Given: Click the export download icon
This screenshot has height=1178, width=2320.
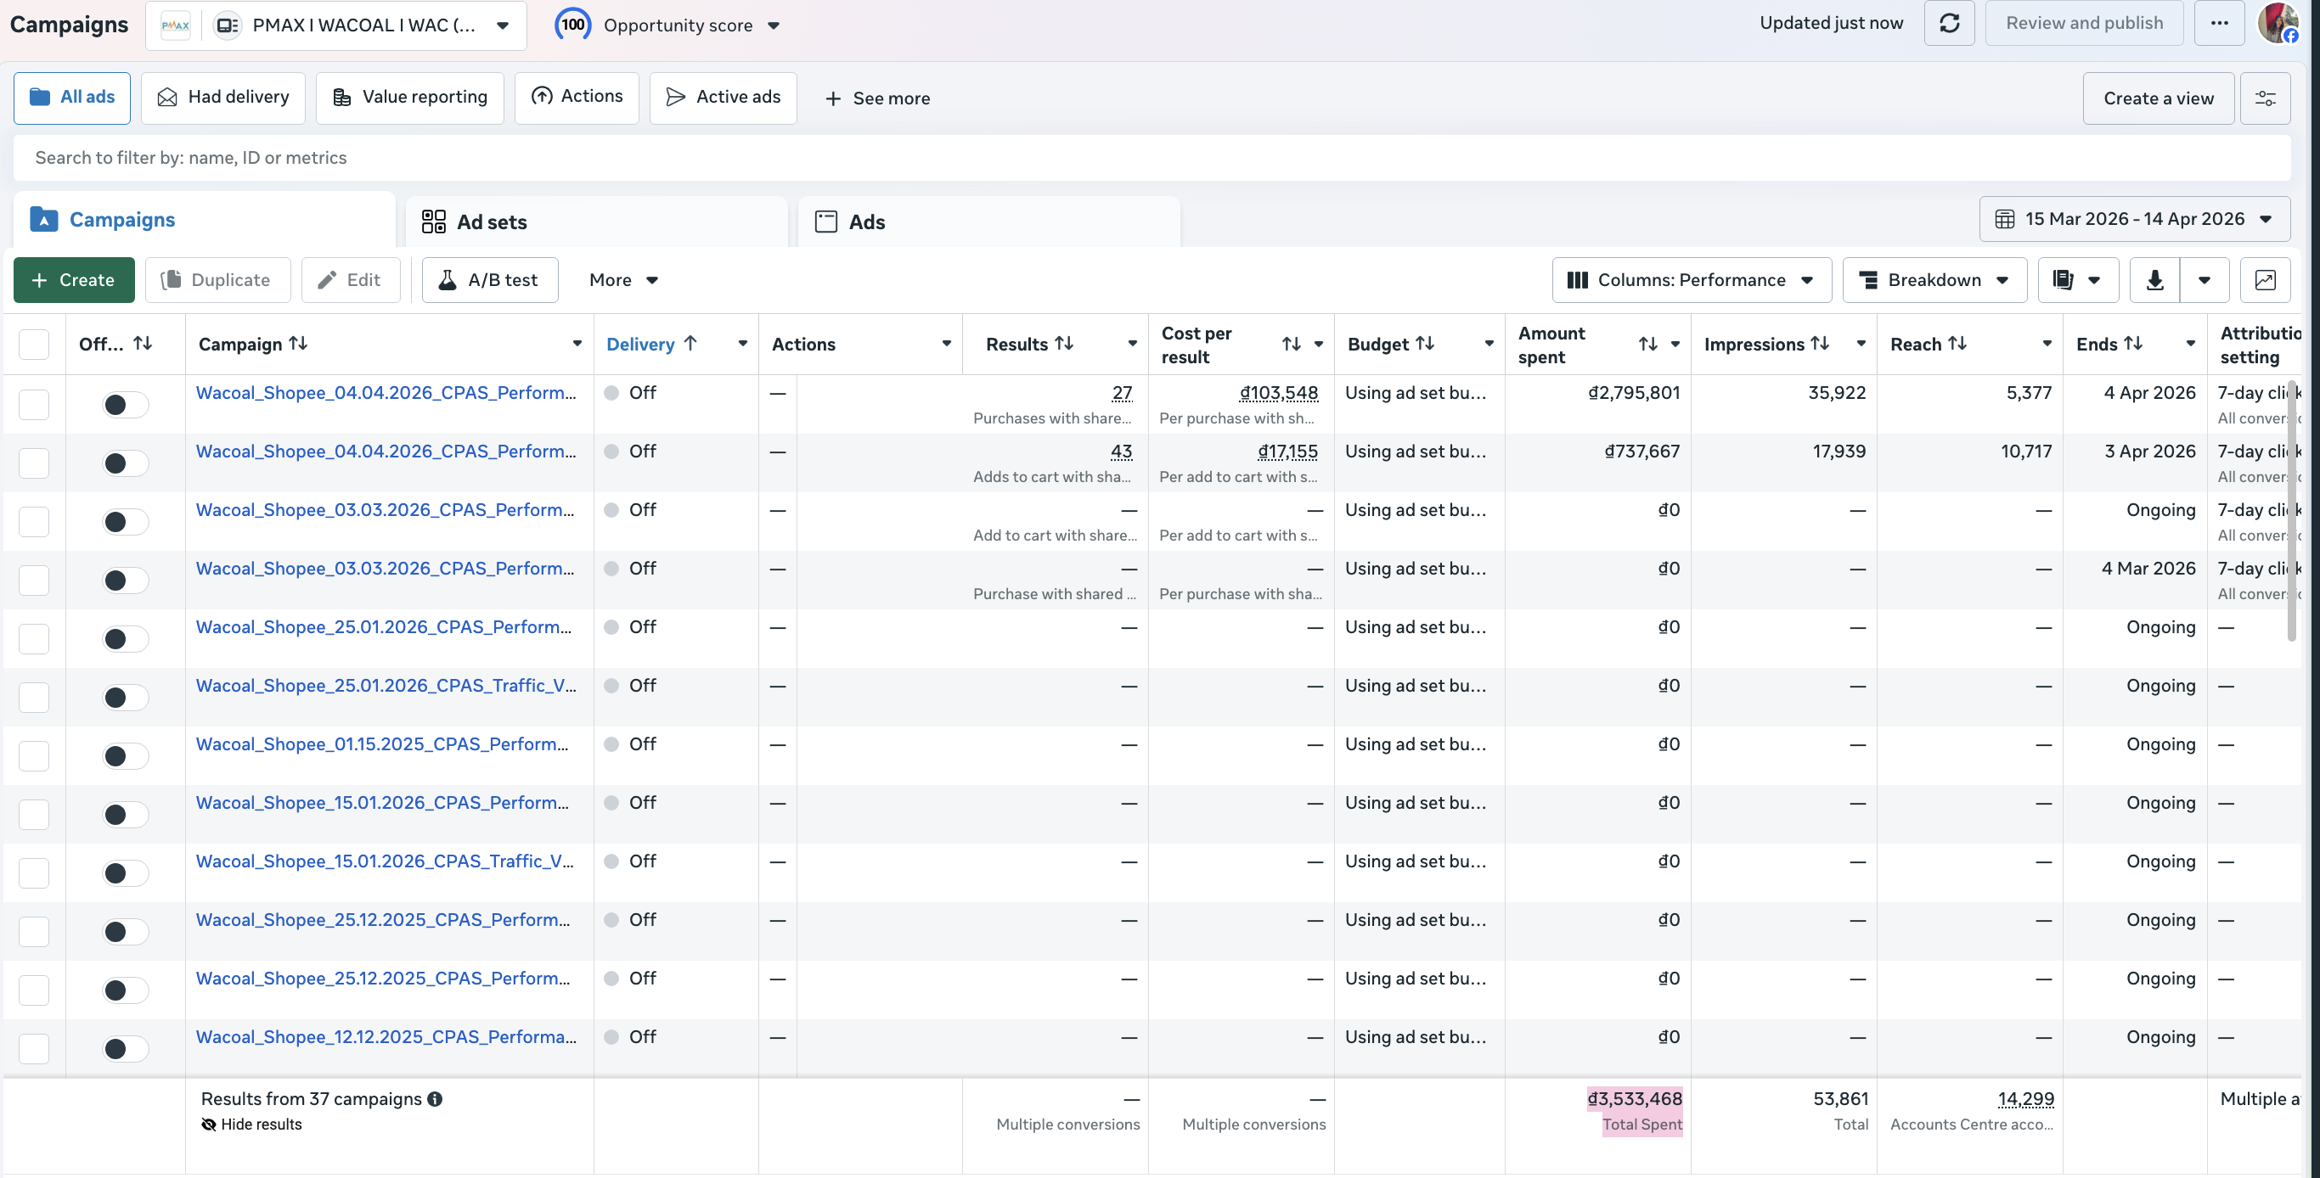Looking at the screenshot, I should tap(2154, 280).
